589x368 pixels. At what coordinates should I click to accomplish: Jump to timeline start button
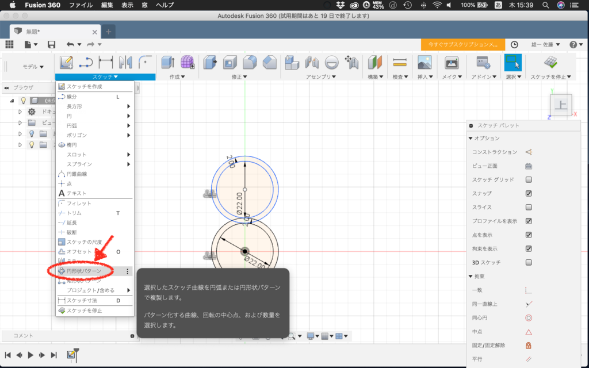click(7, 355)
